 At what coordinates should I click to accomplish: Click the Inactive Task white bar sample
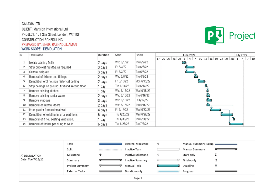168,149
